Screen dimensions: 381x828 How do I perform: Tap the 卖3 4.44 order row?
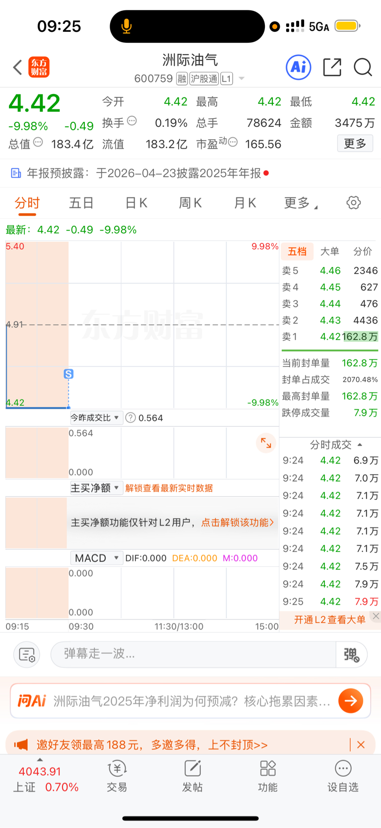(x=330, y=303)
